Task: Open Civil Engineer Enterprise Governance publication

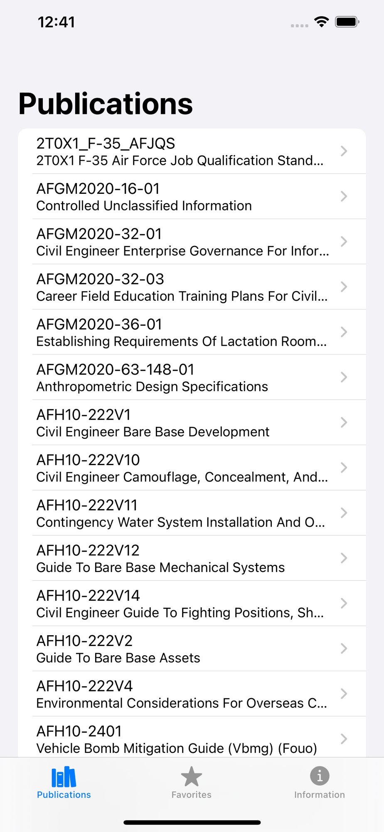Action: coord(183,242)
